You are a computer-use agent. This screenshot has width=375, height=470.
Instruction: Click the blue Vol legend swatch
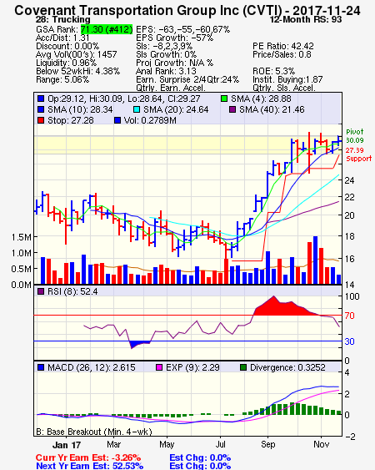(x=117, y=120)
